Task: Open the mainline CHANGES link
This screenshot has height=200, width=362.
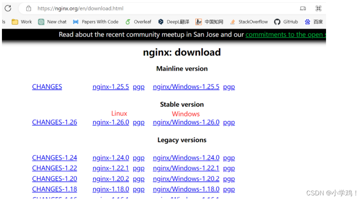Action: (47, 87)
